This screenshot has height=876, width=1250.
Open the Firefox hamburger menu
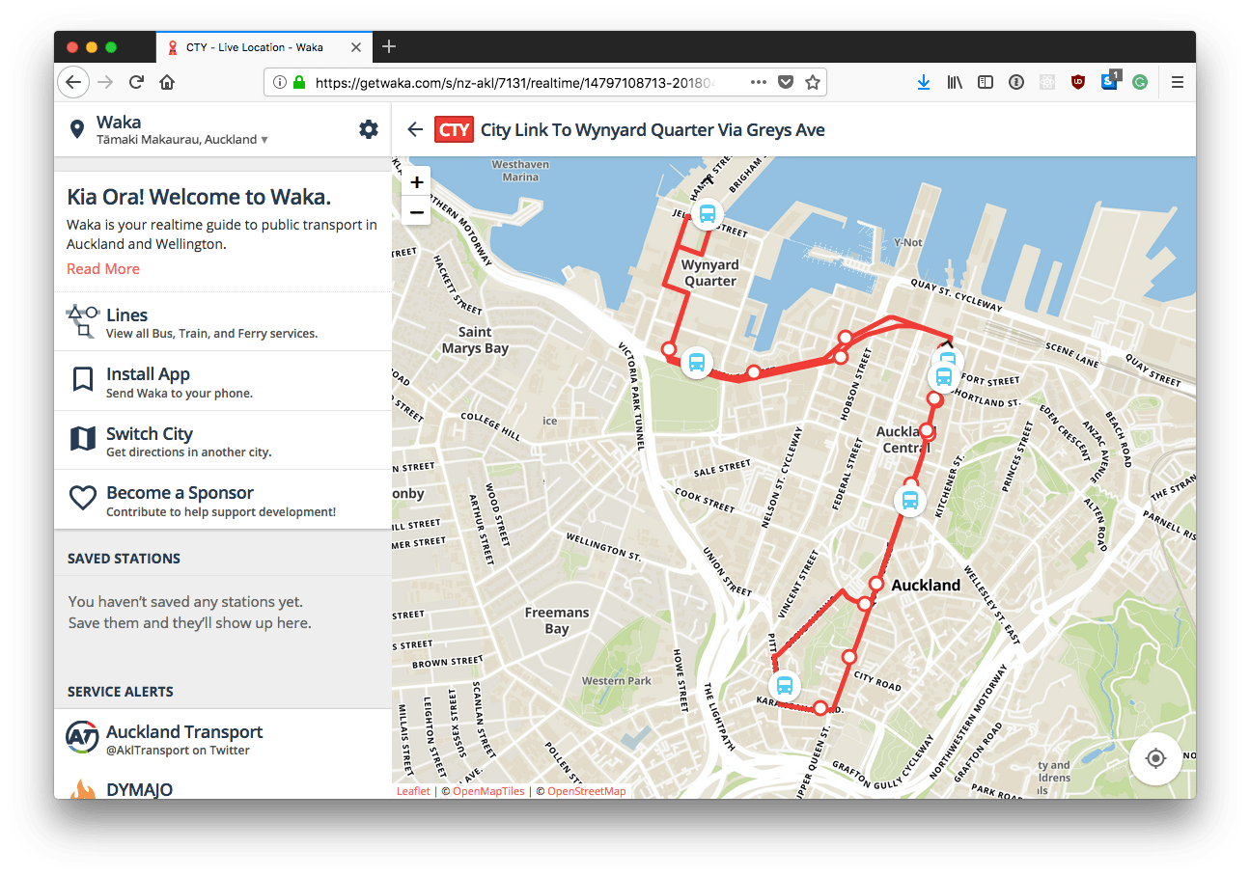[x=1177, y=83]
